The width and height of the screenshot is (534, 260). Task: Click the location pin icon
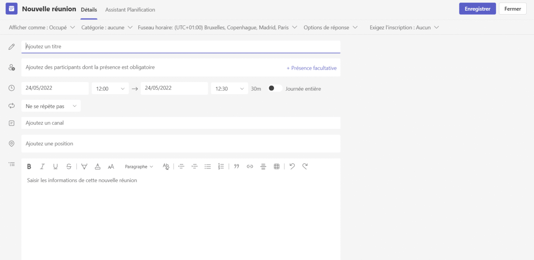pyautogui.click(x=12, y=144)
